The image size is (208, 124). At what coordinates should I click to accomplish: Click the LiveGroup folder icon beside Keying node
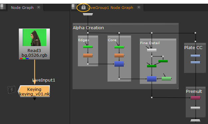(x=11, y=90)
